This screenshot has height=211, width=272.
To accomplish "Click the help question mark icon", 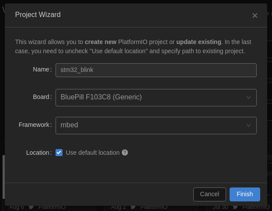I will [x=125, y=153].
